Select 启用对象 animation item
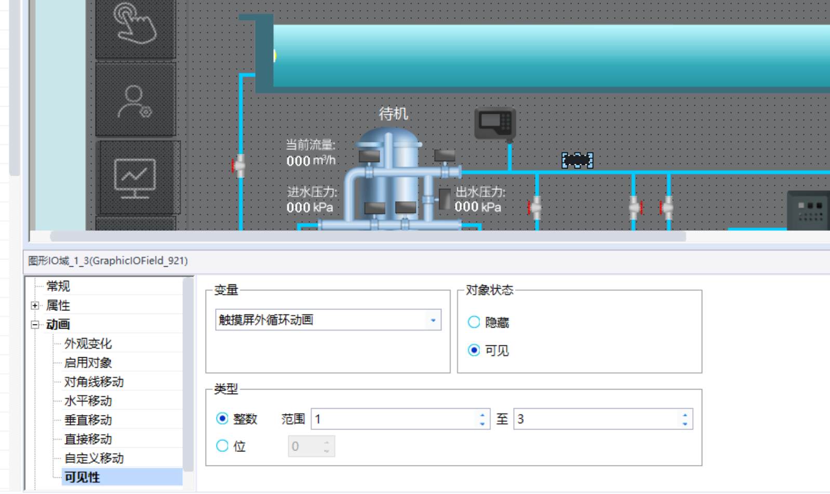This screenshot has height=494, width=830. pos(88,362)
